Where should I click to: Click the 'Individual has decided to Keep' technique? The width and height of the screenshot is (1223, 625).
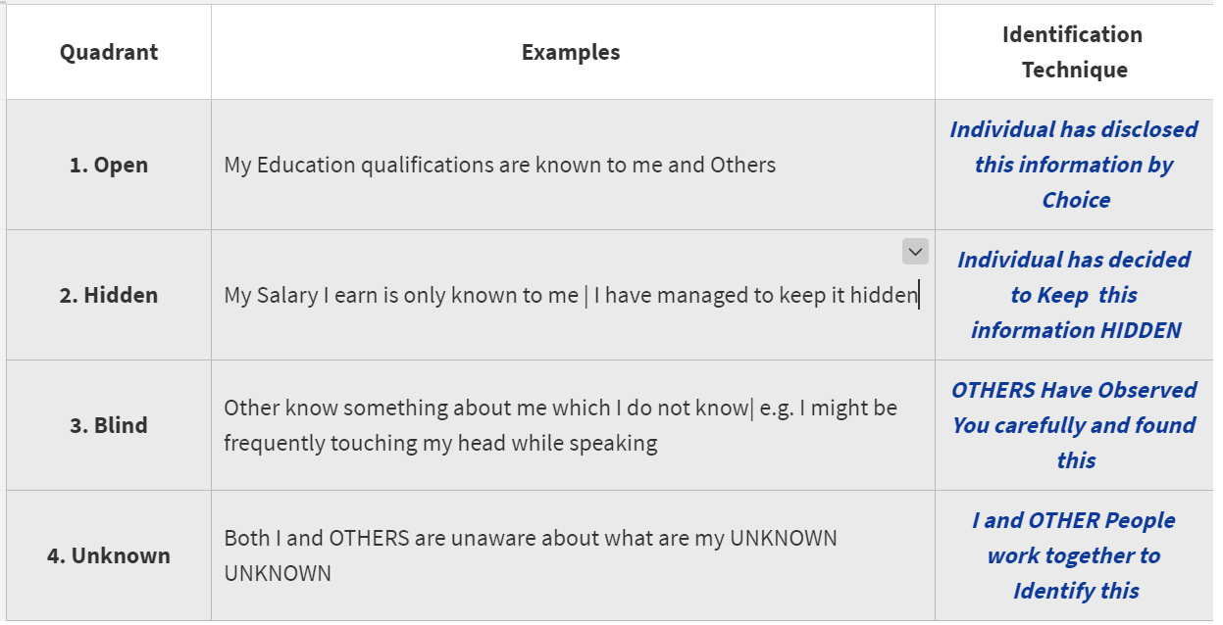[x=1074, y=277]
